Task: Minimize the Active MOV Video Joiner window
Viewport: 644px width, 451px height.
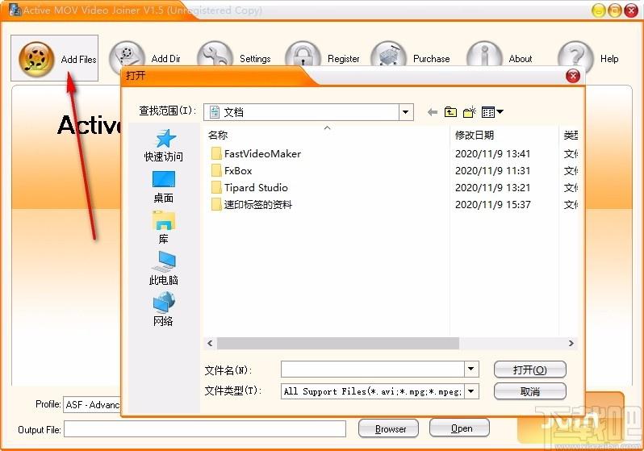Action: tap(599, 10)
